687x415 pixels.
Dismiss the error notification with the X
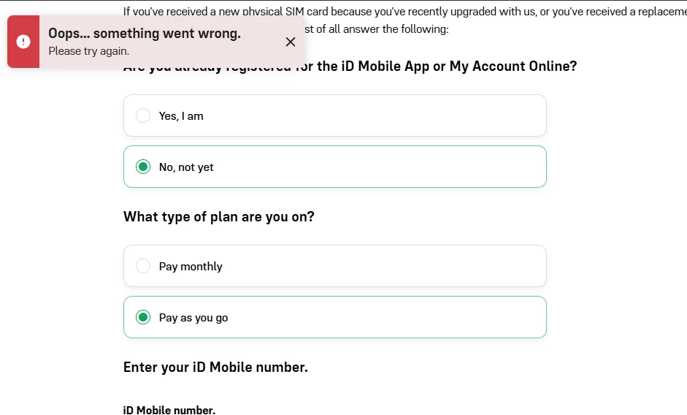[x=291, y=42]
